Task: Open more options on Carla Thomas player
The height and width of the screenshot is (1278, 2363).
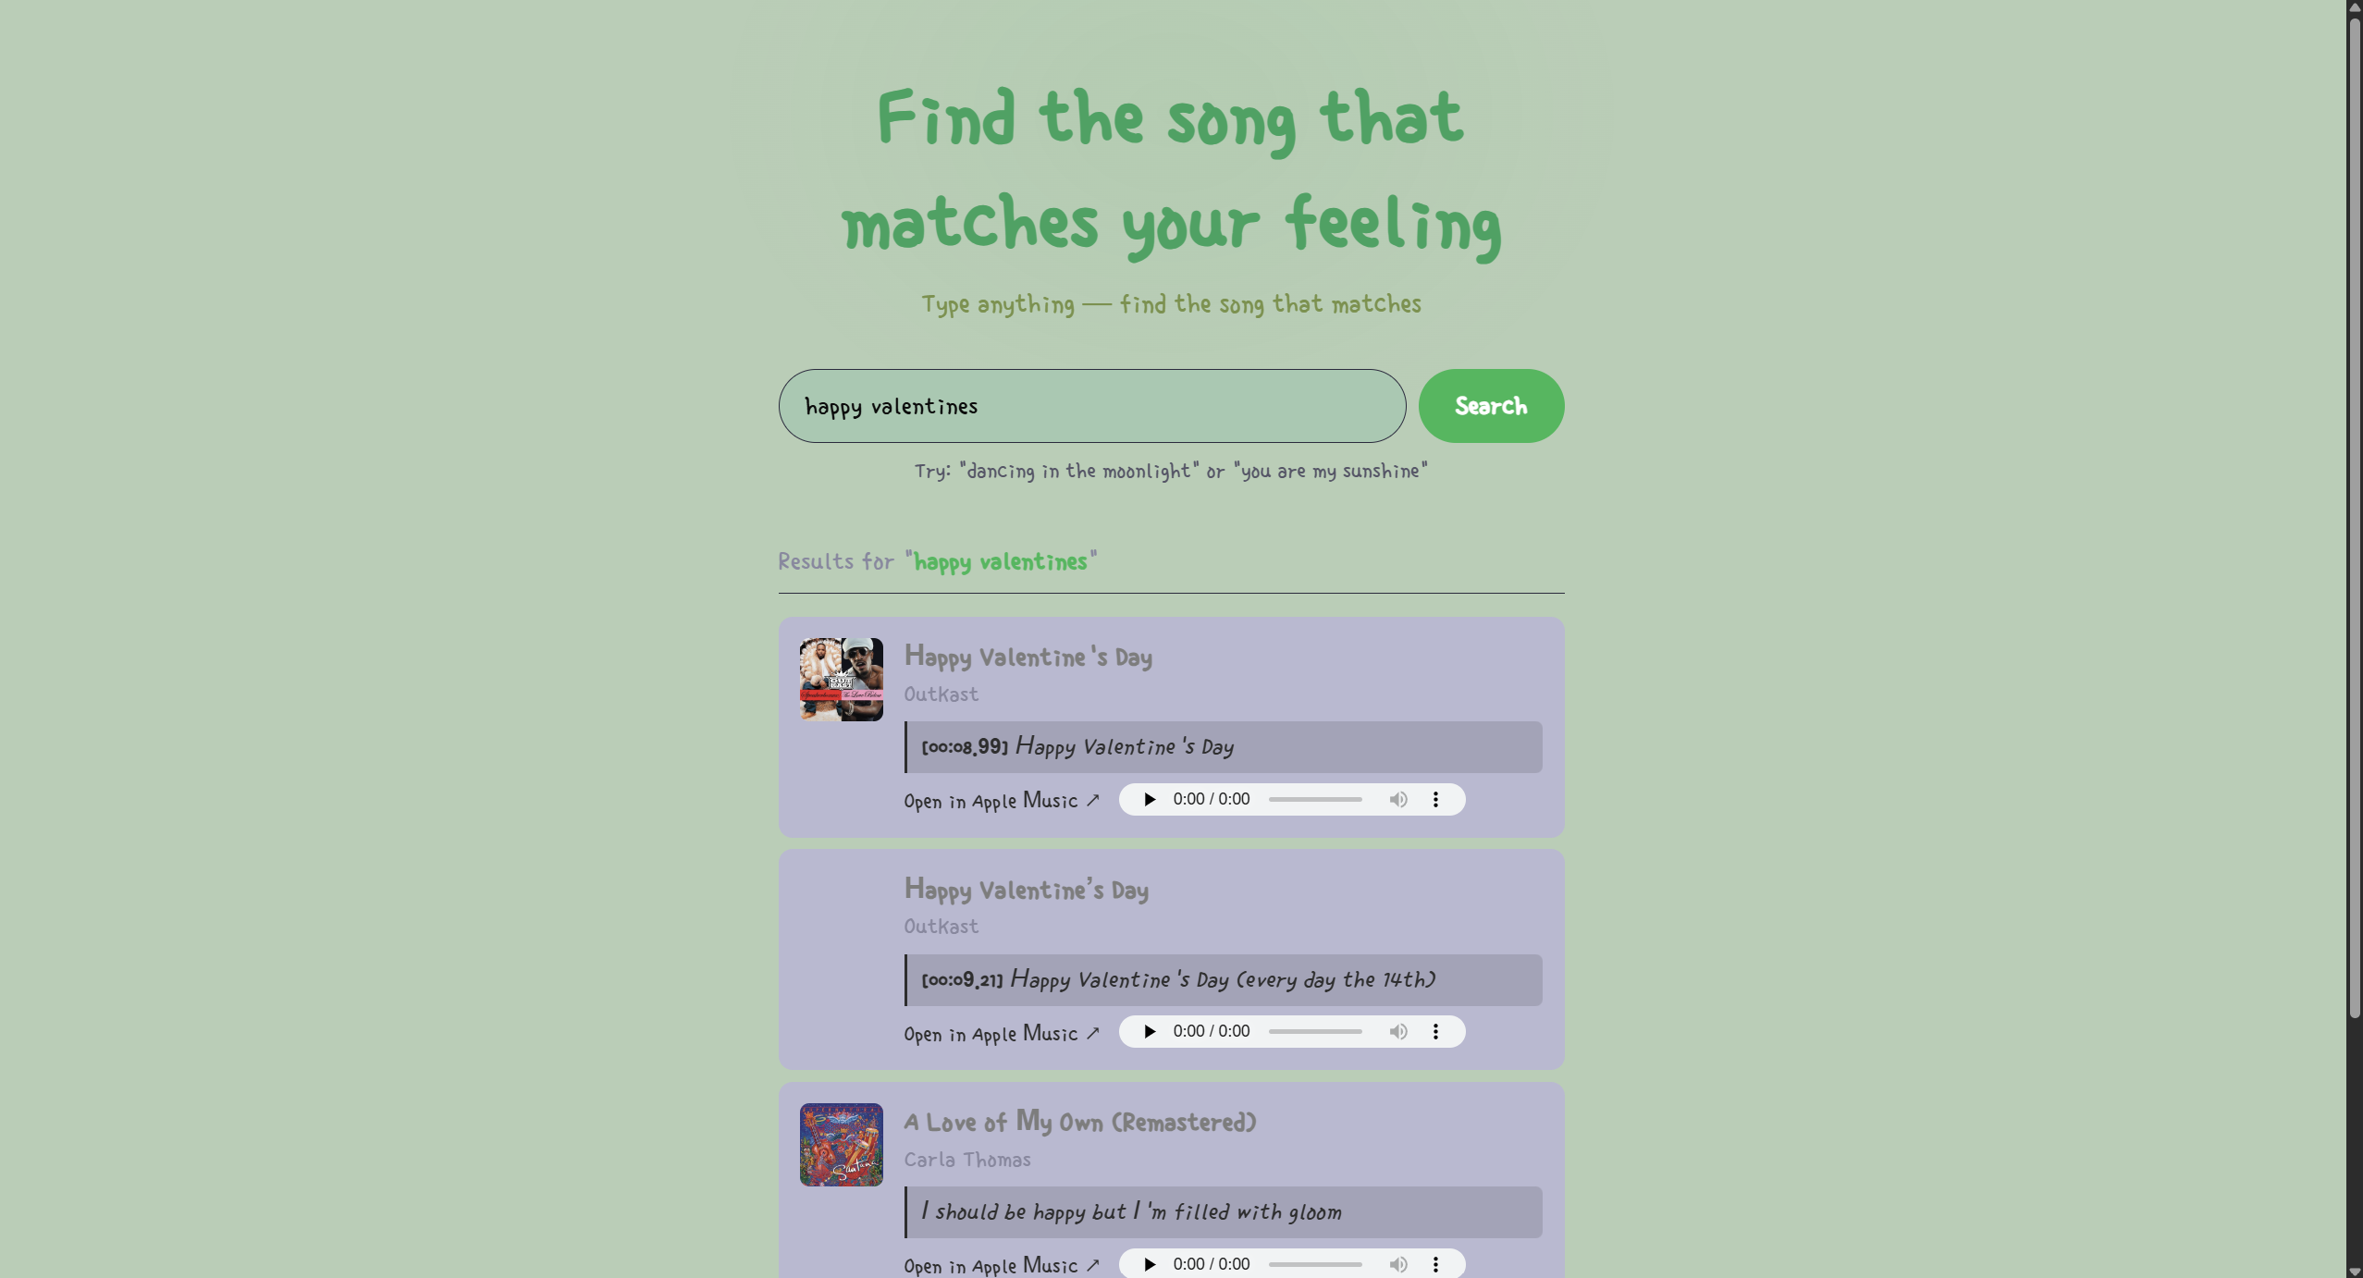Action: (1435, 1264)
